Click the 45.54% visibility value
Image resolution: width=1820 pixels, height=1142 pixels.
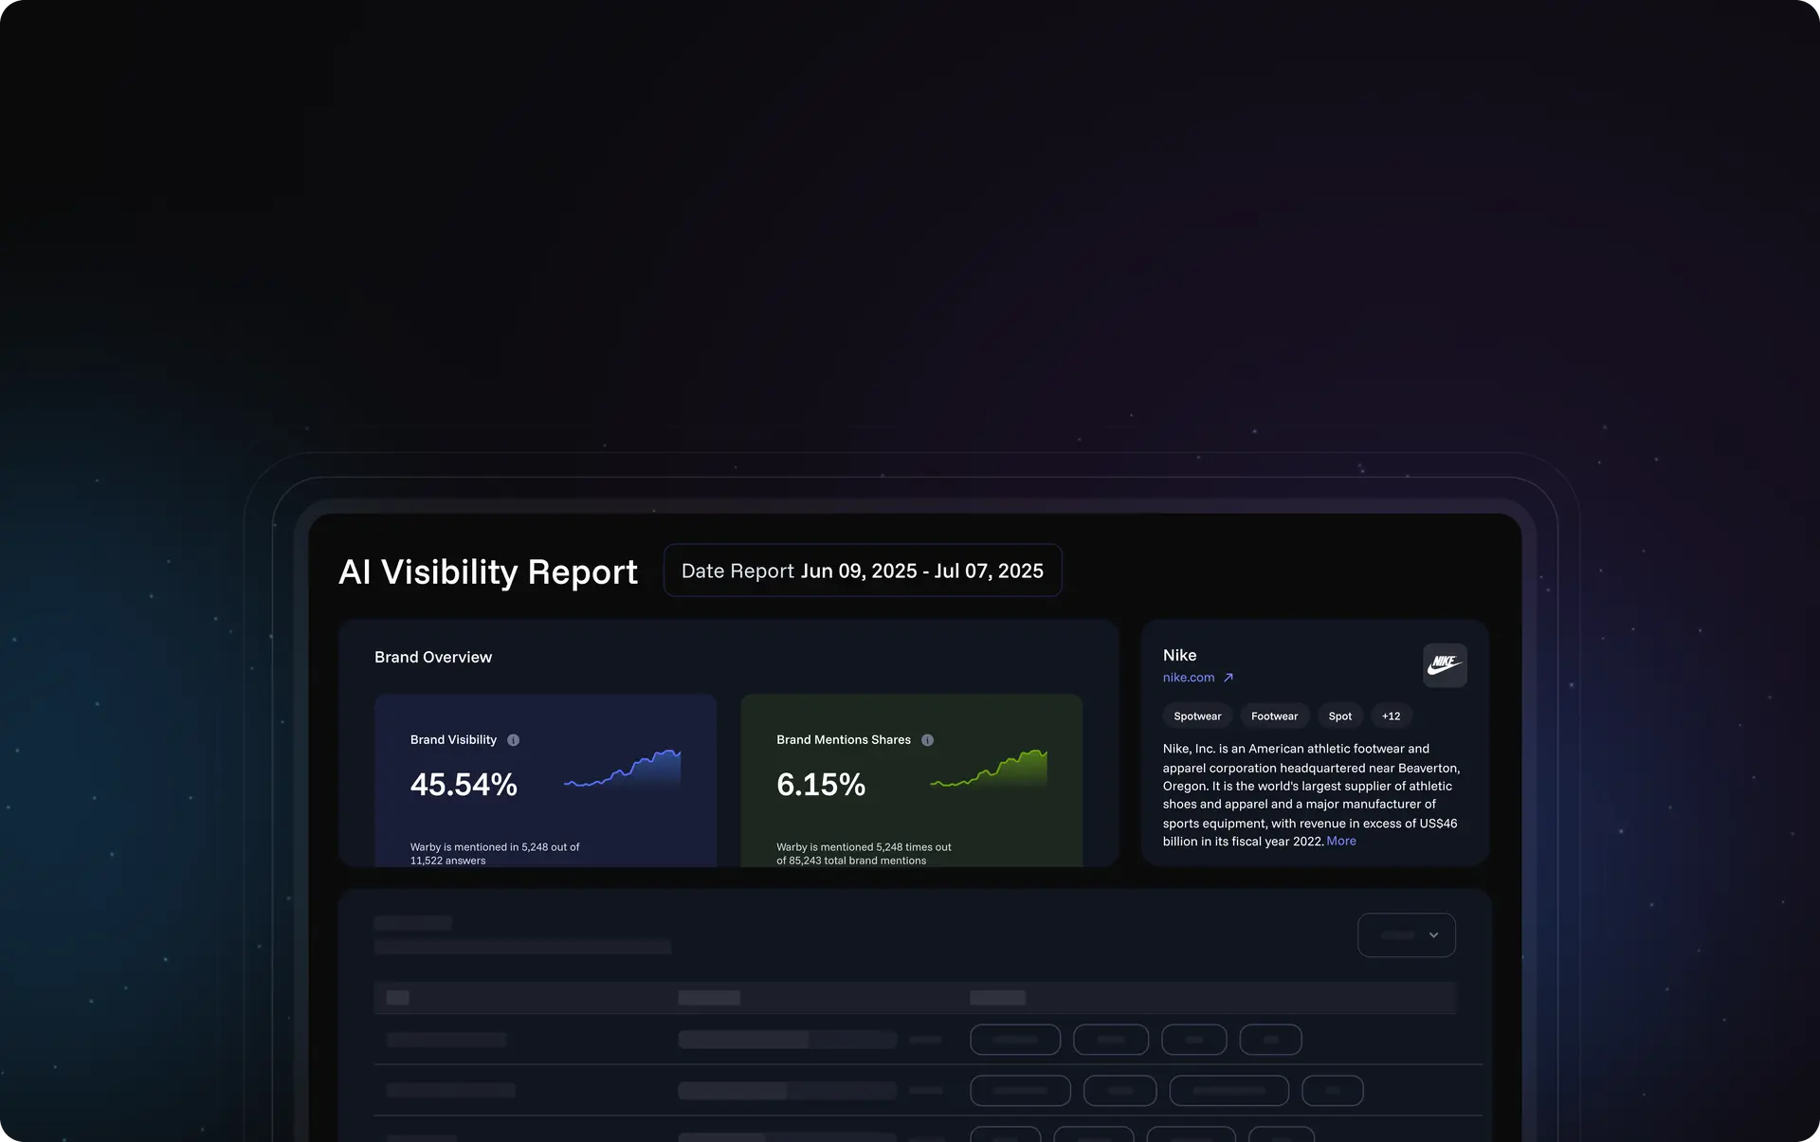coord(464,785)
